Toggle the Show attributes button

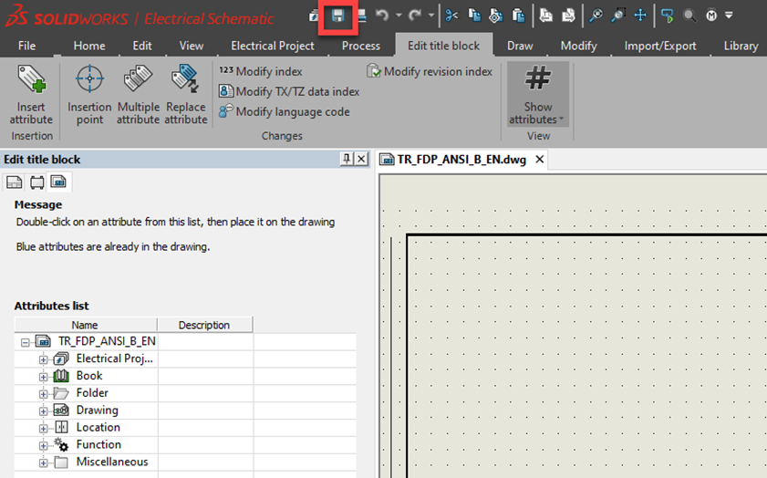[x=537, y=94]
